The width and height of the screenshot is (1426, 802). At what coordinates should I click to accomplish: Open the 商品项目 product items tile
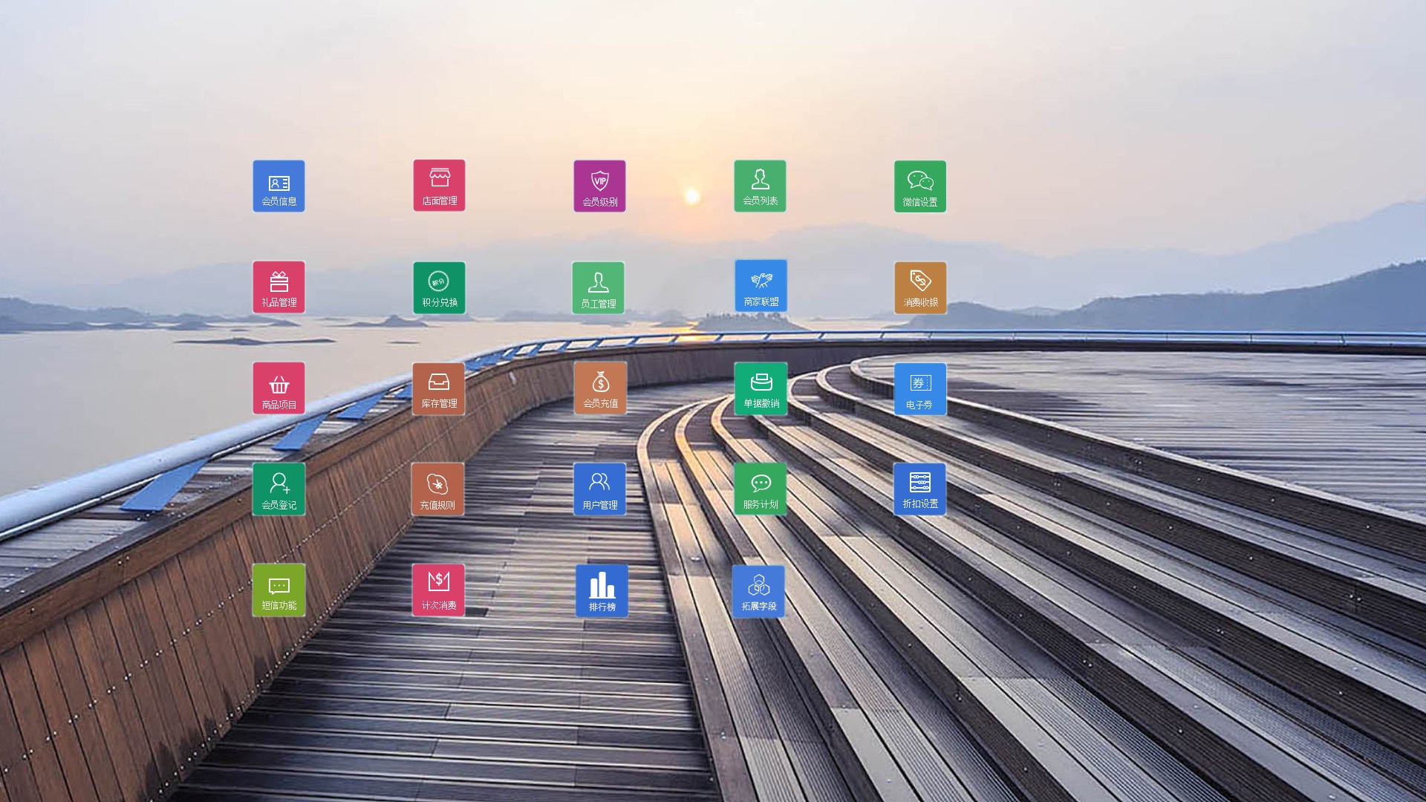(279, 388)
